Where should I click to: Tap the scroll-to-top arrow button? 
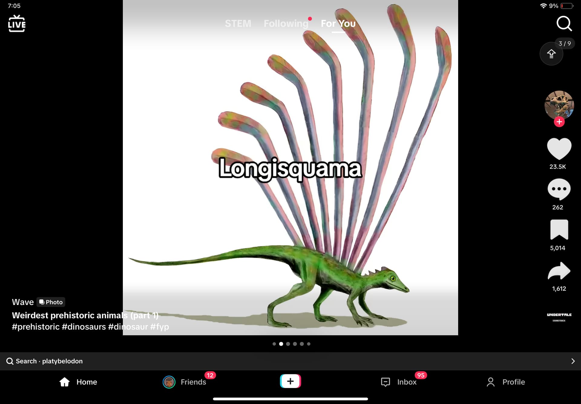(x=551, y=54)
